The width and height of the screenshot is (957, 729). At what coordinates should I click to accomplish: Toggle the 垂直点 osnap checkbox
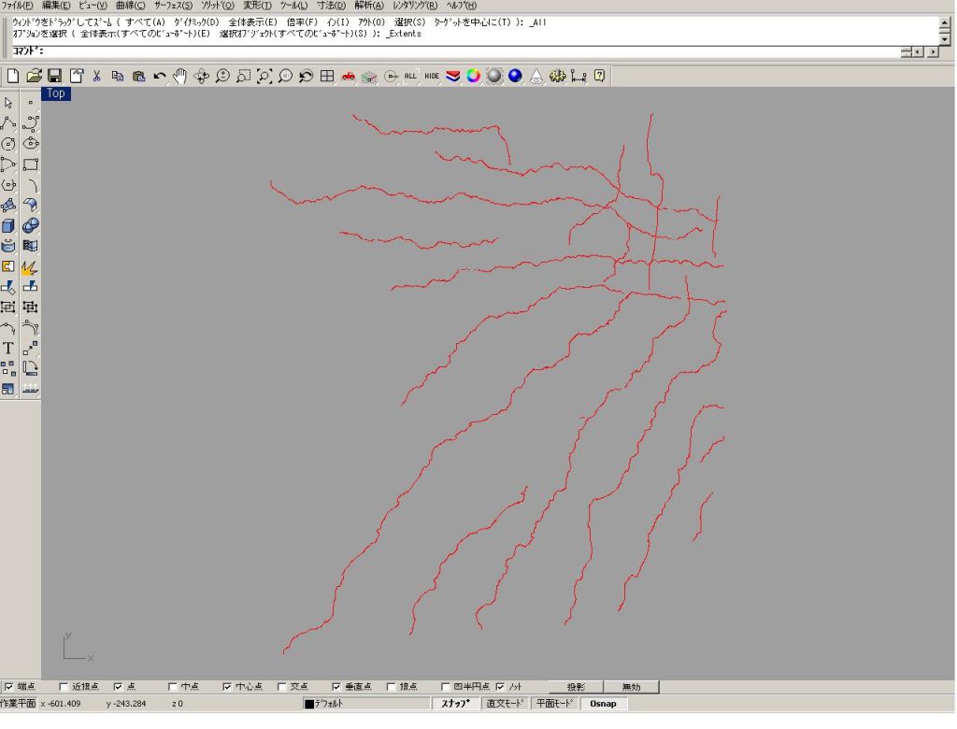coord(336,687)
